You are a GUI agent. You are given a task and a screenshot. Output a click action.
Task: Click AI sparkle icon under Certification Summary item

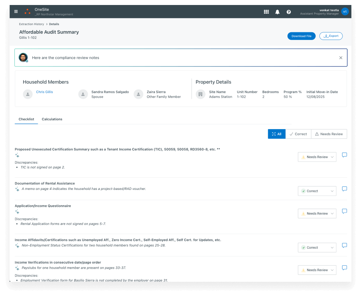[17, 155]
